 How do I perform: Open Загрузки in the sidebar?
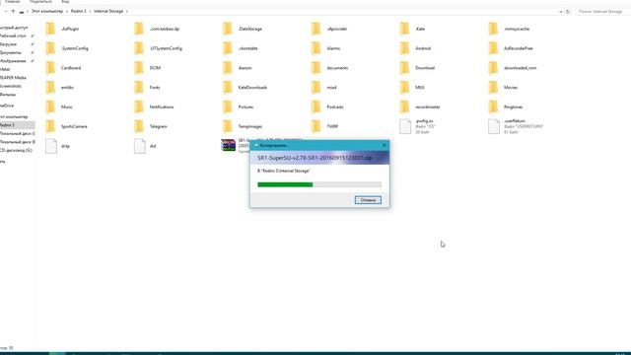click(x=9, y=44)
